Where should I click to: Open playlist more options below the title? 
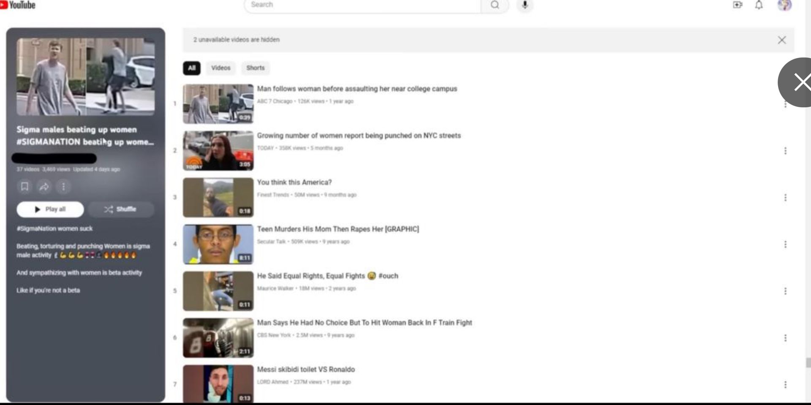(x=63, y=187)
